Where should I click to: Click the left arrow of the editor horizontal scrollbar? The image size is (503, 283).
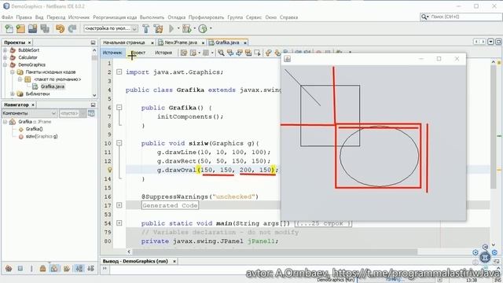pyautogui.click(x=129, y=252)
